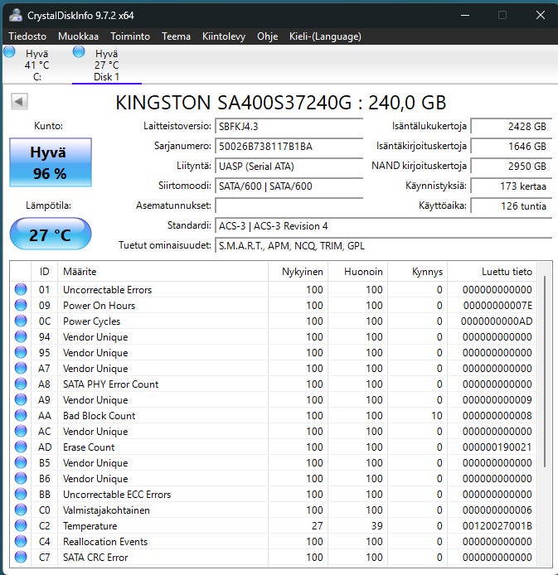Click status orb of the Reallocation Events row
This screenshot has width=558, height=575.
21,541
